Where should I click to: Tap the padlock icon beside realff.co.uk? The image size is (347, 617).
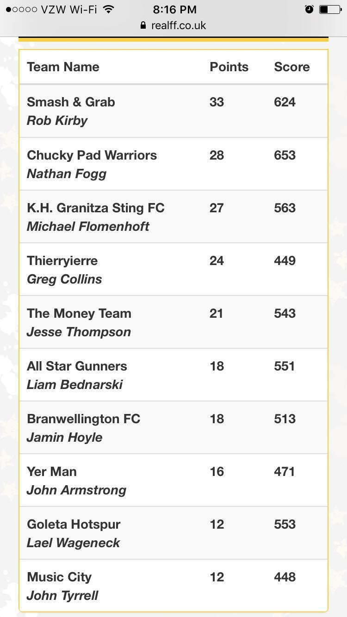[x=143, y=25]
